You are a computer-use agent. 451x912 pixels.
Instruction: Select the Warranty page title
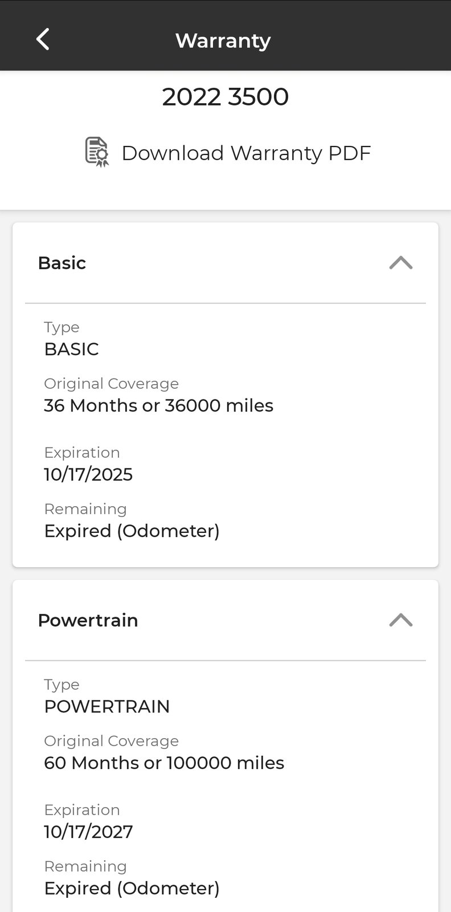click(223, 40)
